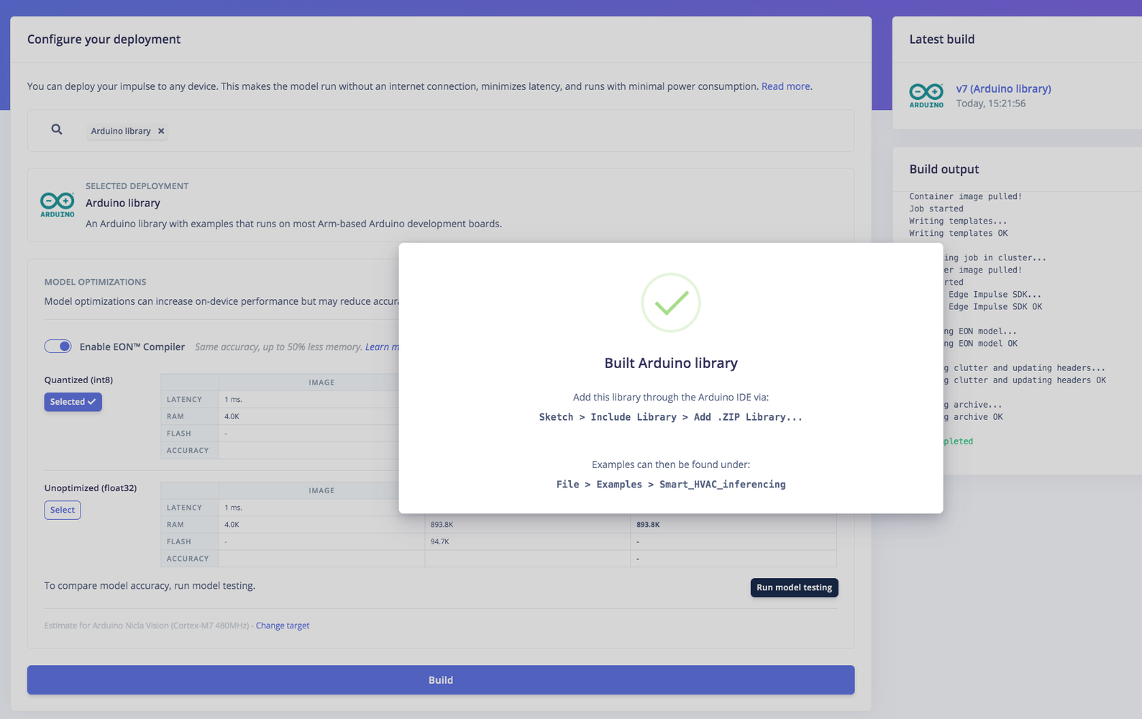This screenshot has height=719, width=1142.
Task: Click the bold 893.8K RAM total cell
Action: click(x=733, y=524)
